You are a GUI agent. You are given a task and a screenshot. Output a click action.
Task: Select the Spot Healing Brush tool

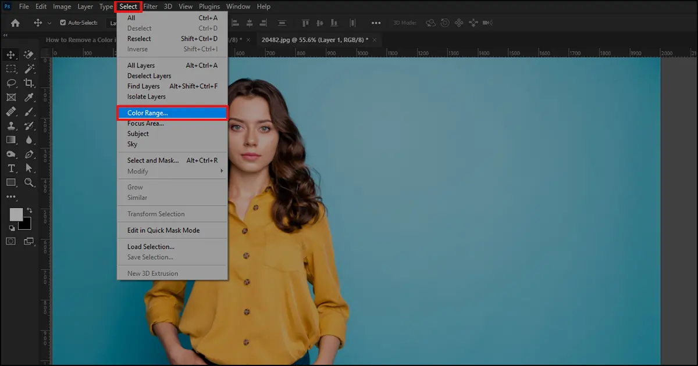tap(10, 111)
